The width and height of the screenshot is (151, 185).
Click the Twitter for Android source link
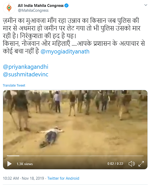point(63,178)
